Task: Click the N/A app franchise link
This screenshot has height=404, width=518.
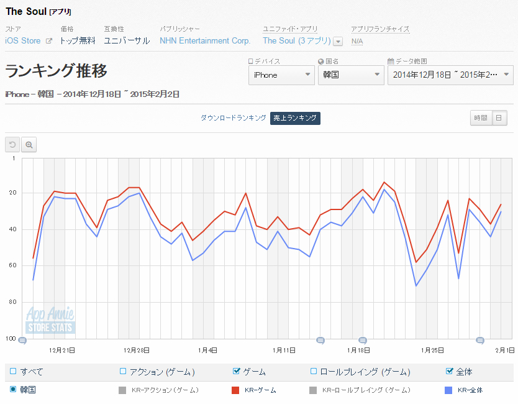Action: point(357,41)
